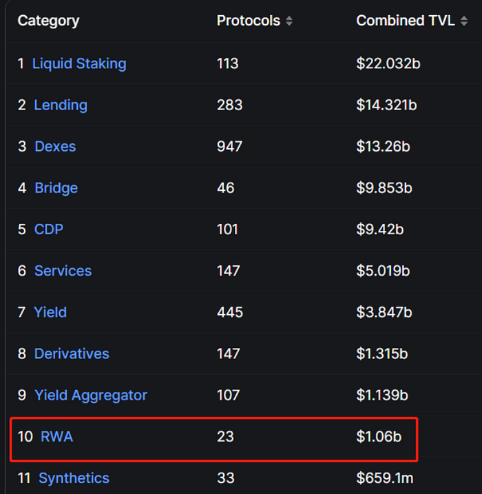This screenshot has height=494, width=482.
Task: Go to the Bridge category
Action: [56, 188]
